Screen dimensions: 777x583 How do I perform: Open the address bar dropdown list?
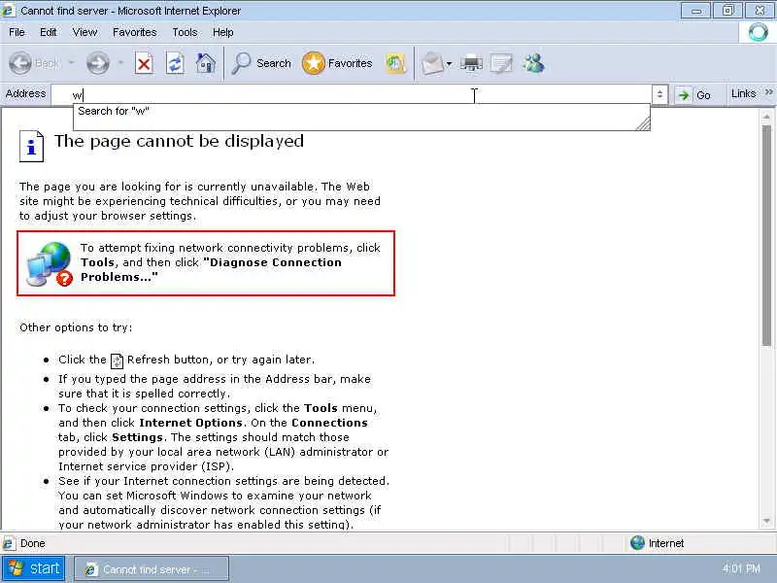(x=659, y=94)
